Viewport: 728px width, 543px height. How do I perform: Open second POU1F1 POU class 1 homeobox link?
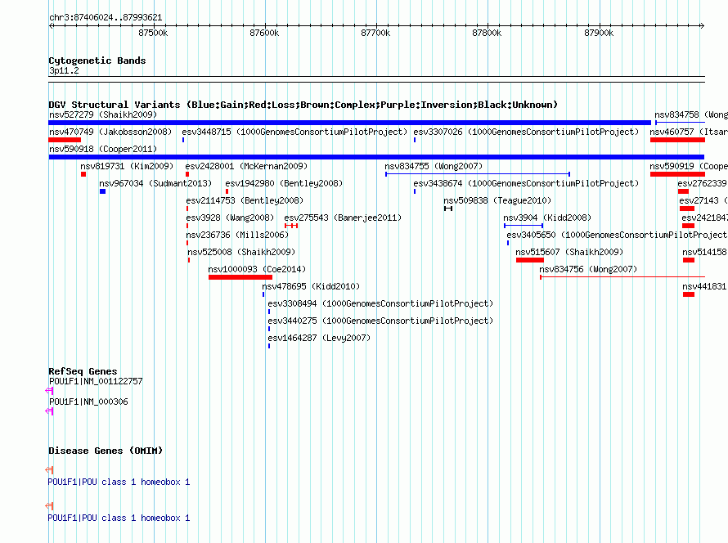(x=119, y=518)
